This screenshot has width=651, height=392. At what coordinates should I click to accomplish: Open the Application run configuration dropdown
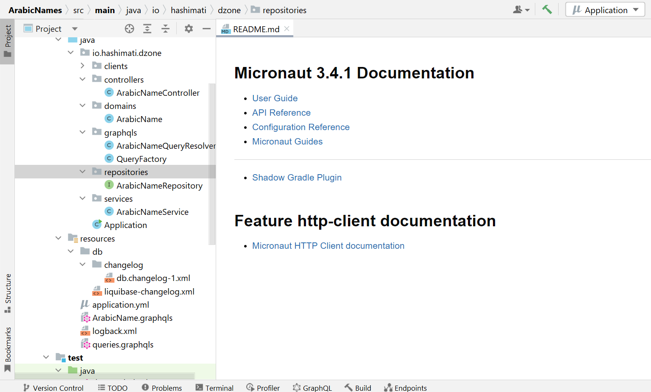pyautogui.click(x=605, y=10)
